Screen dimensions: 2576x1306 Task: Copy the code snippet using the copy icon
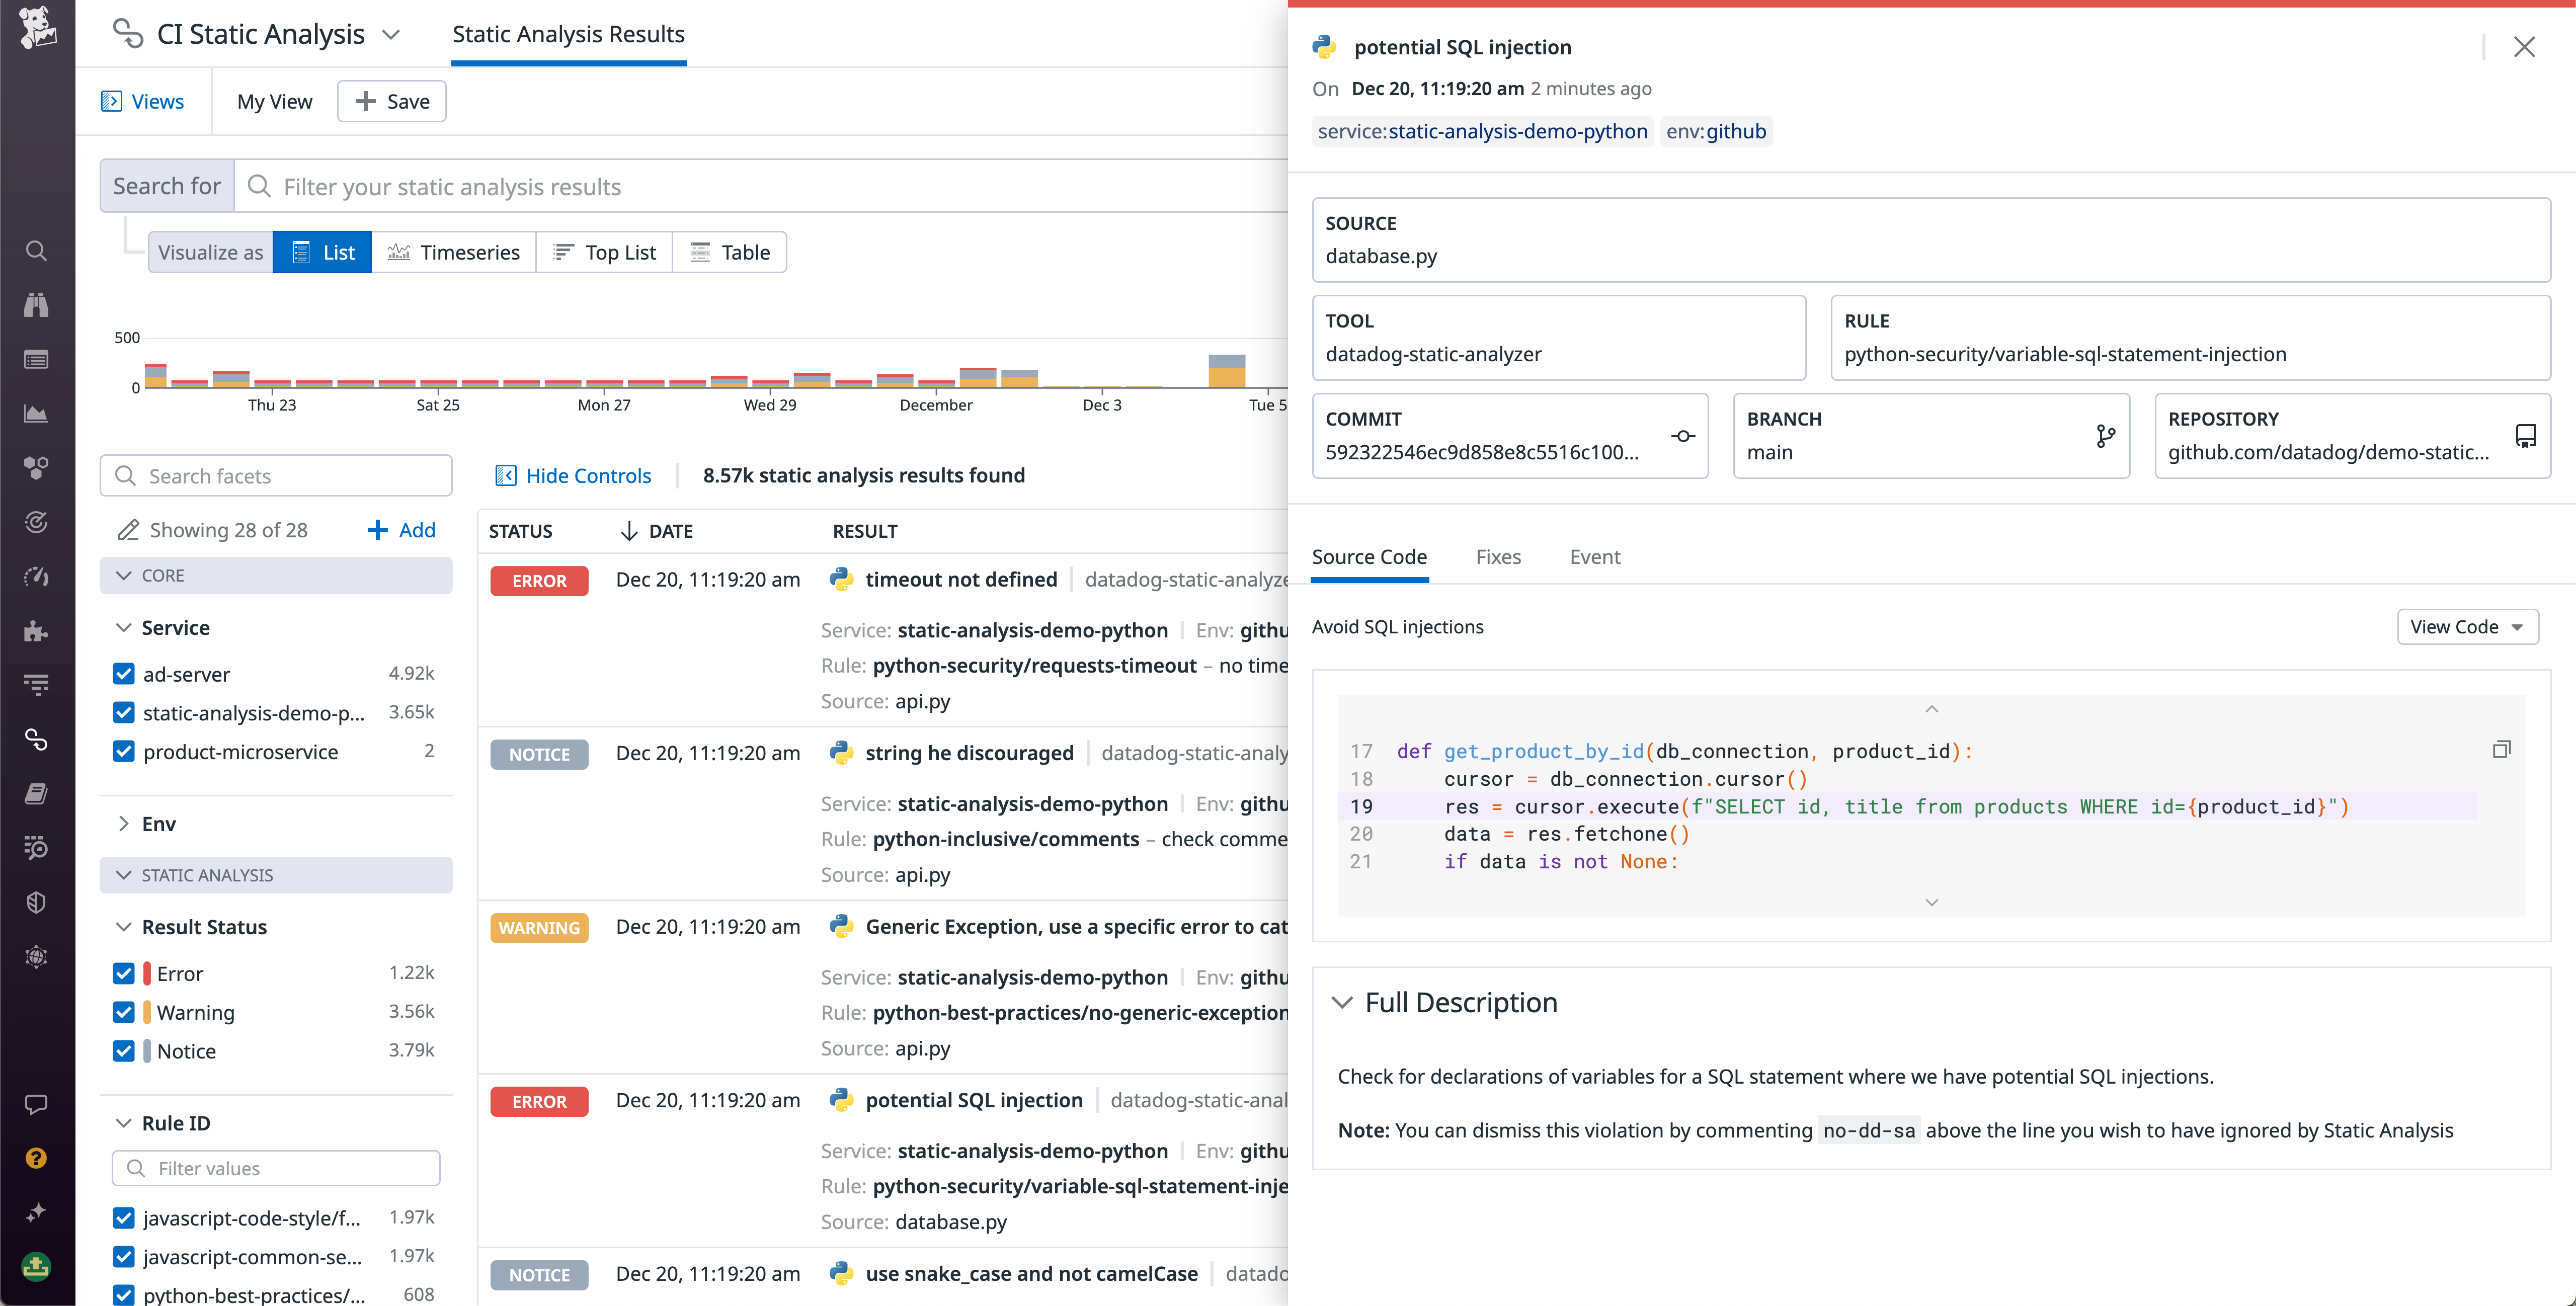pos(2501,748)
